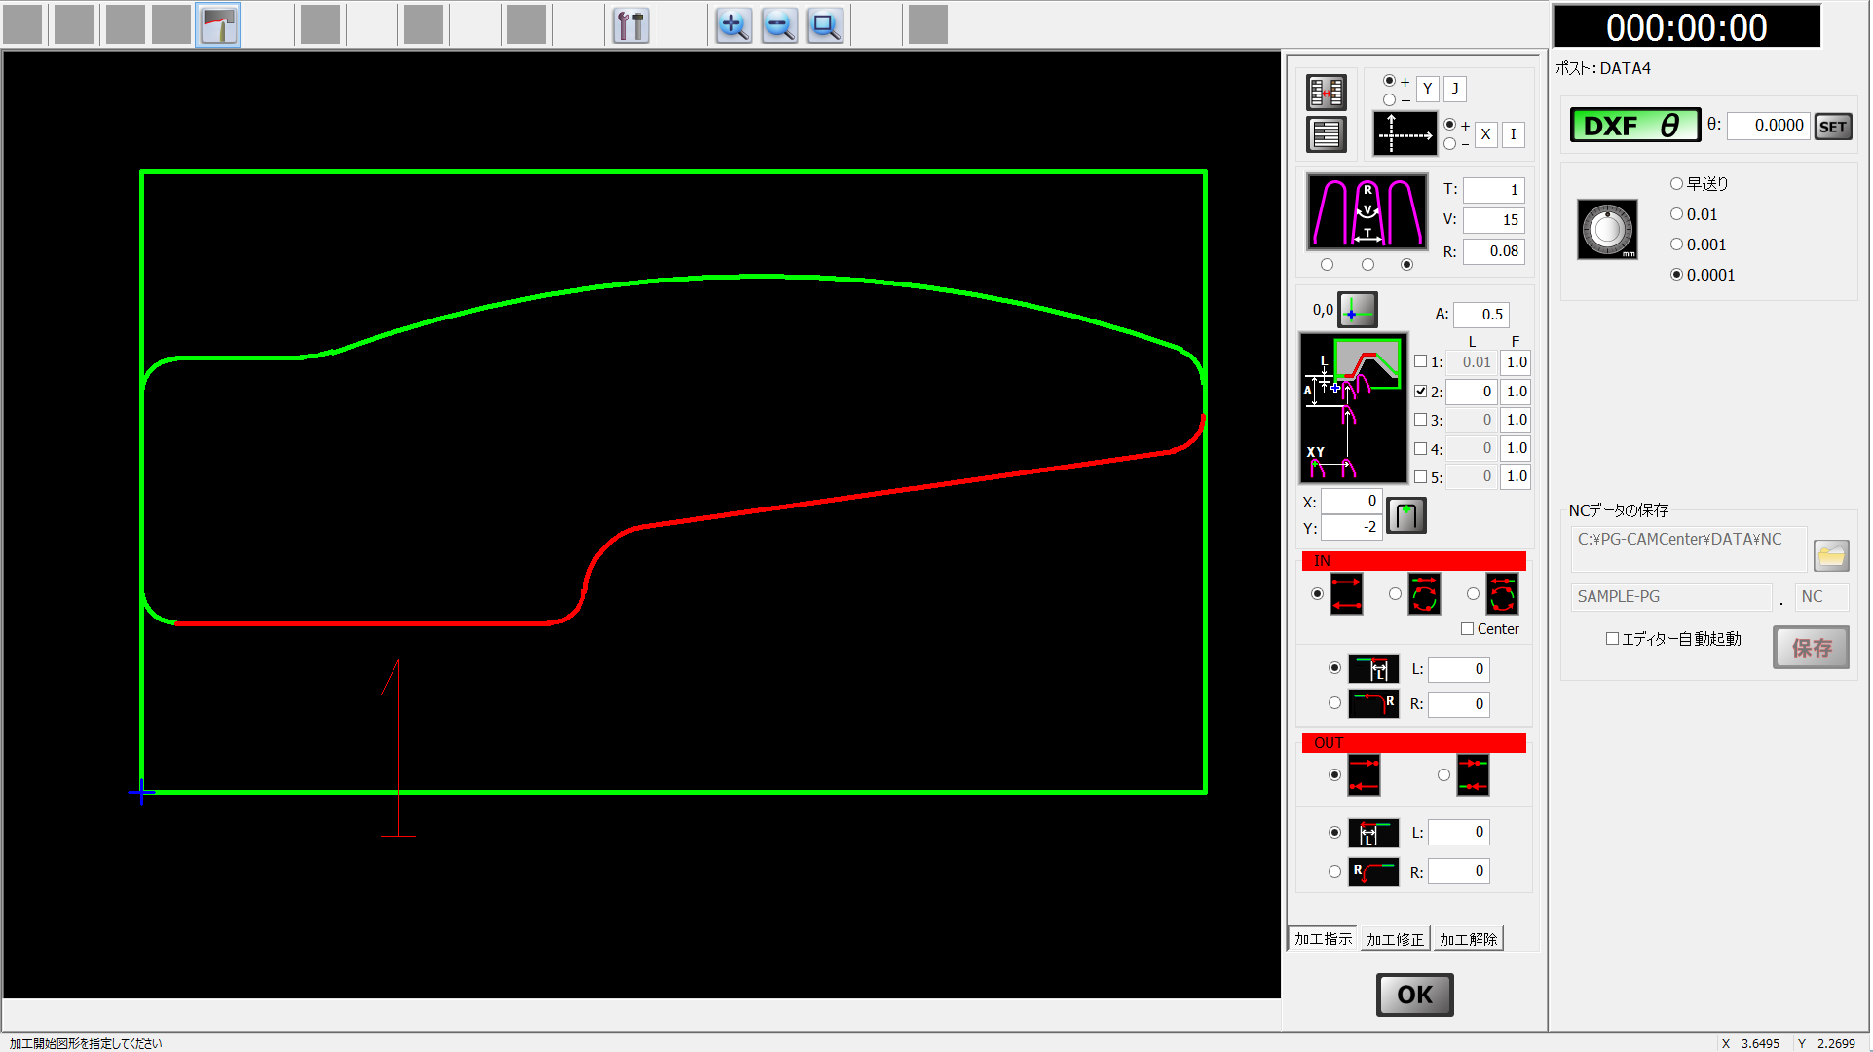Image resolution: width=1873 pixels, height=1052 pixels.
Task: Click the zoom window fit icon
Action: tap(825, 25)
